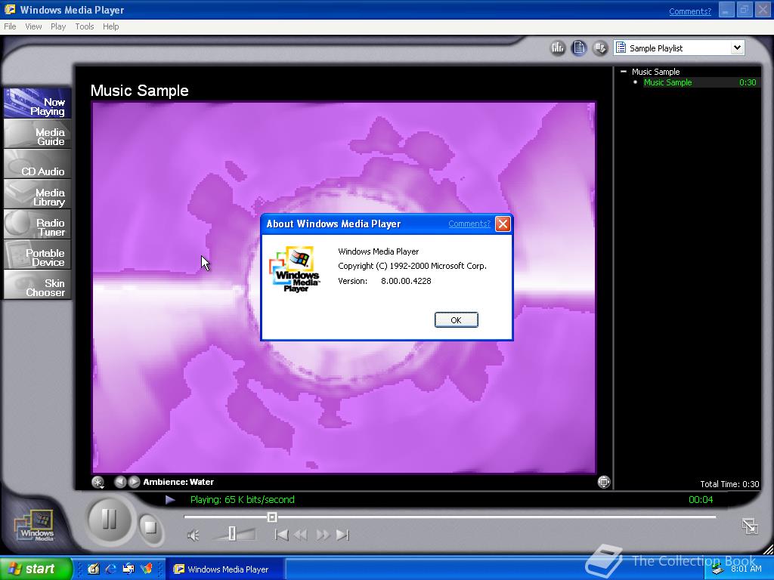Open the View menu
The image size is (774, 580).
click(33, 26)
